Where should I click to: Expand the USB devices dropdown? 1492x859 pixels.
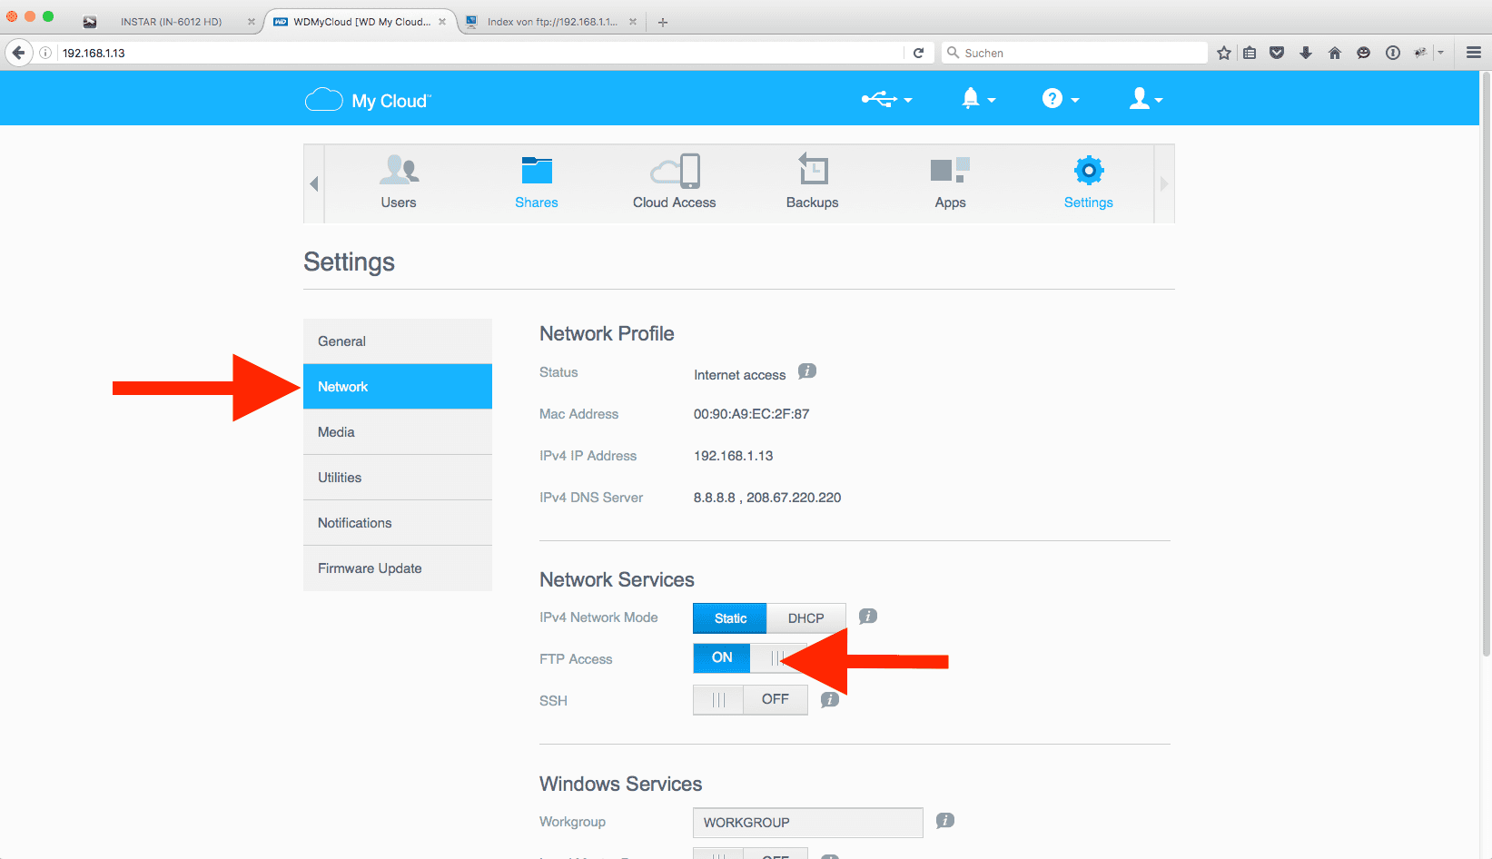coord(886,99)
